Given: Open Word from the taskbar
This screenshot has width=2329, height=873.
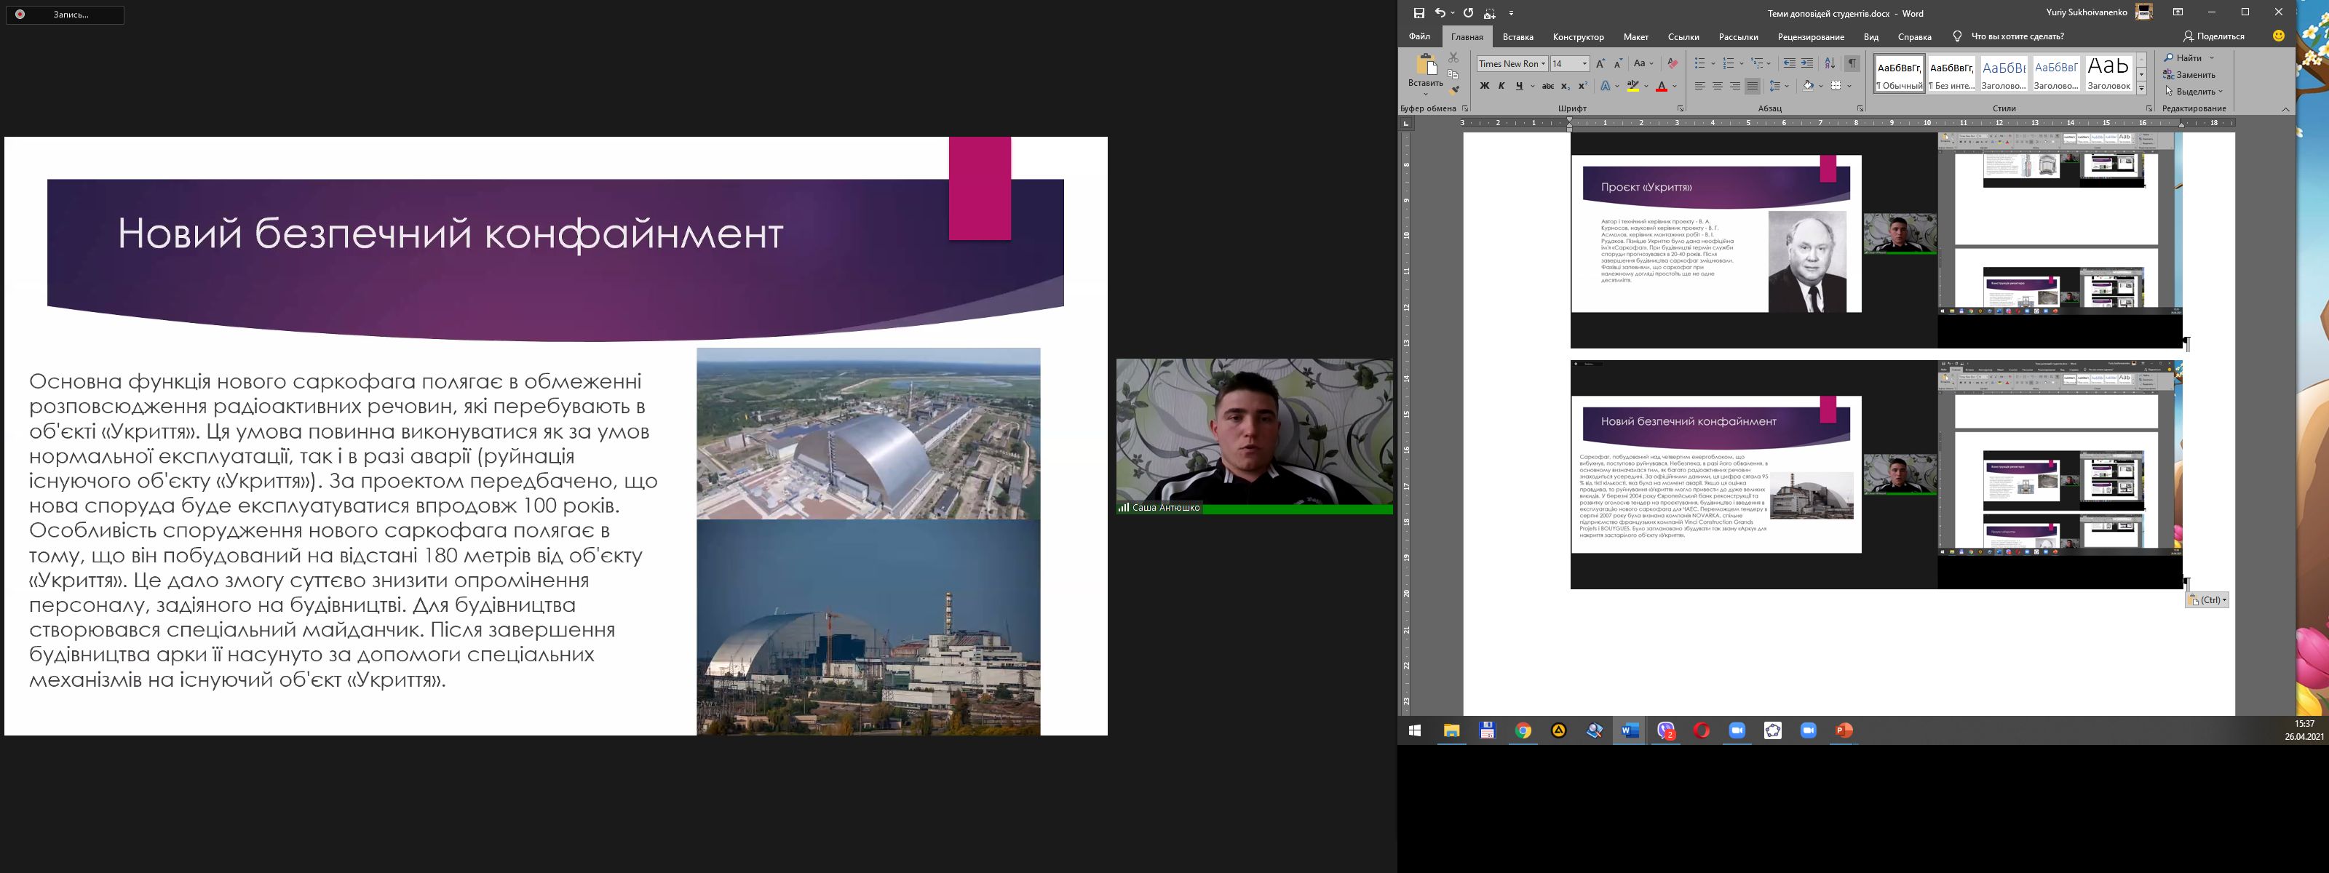Looking at the screenshot, I should 1630,730.
